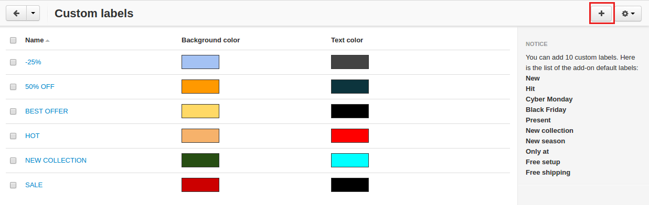Sort table by Name column header
Image resolution: width=649 pixels, height=205 pixels.
coord(37,40)
